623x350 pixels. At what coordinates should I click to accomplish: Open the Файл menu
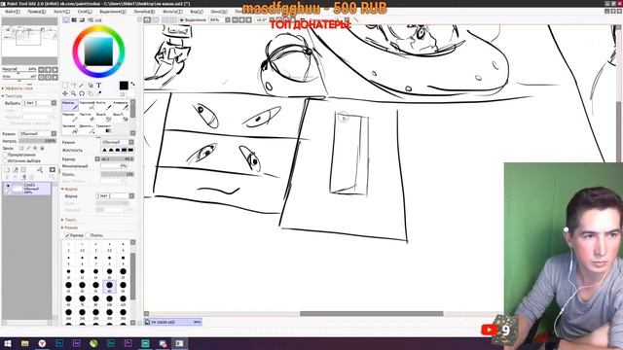[x=13, y=12]
